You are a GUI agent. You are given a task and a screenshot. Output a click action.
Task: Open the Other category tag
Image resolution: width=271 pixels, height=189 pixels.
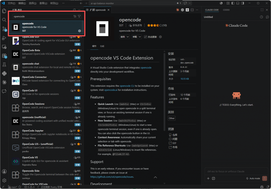pyautogui.click(x=171, y=118)
